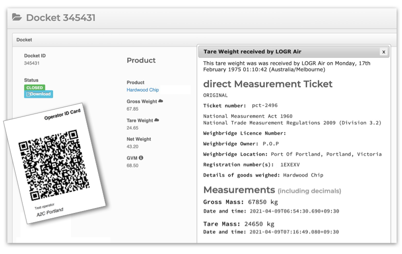
Task: Click the cloud icon next to Gross Weight
Action: 161,101
